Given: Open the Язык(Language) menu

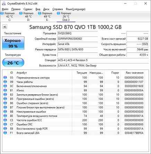Looking at the screenshot, I should tap(75, 9).
